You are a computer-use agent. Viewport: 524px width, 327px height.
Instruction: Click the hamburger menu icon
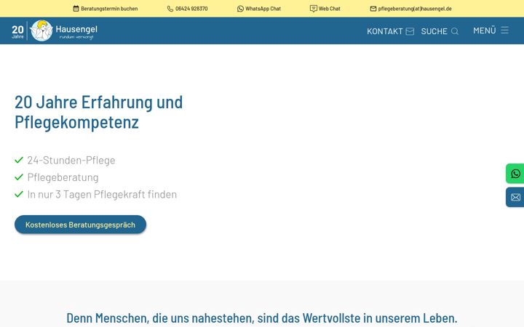pos(504,31)
